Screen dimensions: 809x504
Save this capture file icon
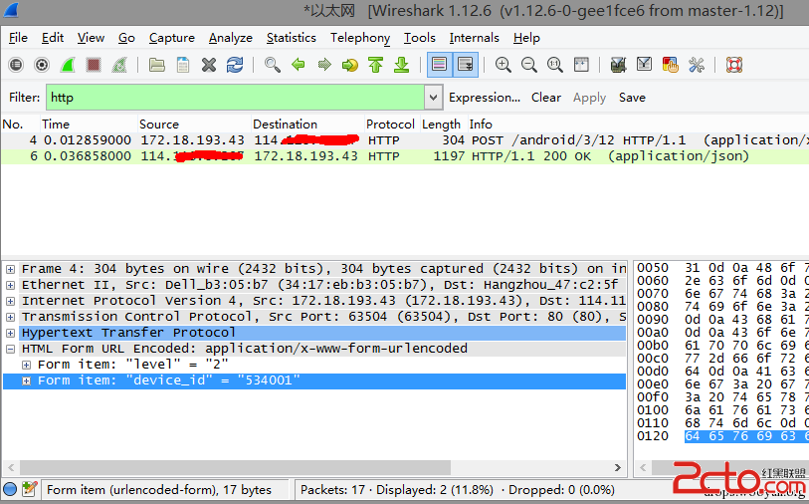(183, 65)
